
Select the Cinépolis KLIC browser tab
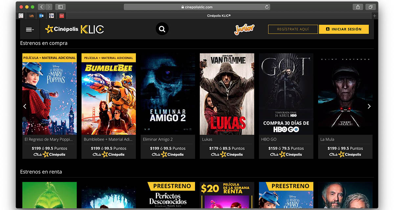tap(219, 16)
